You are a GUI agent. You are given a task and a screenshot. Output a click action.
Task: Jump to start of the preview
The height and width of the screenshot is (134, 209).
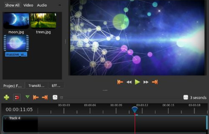coord(120,82)
